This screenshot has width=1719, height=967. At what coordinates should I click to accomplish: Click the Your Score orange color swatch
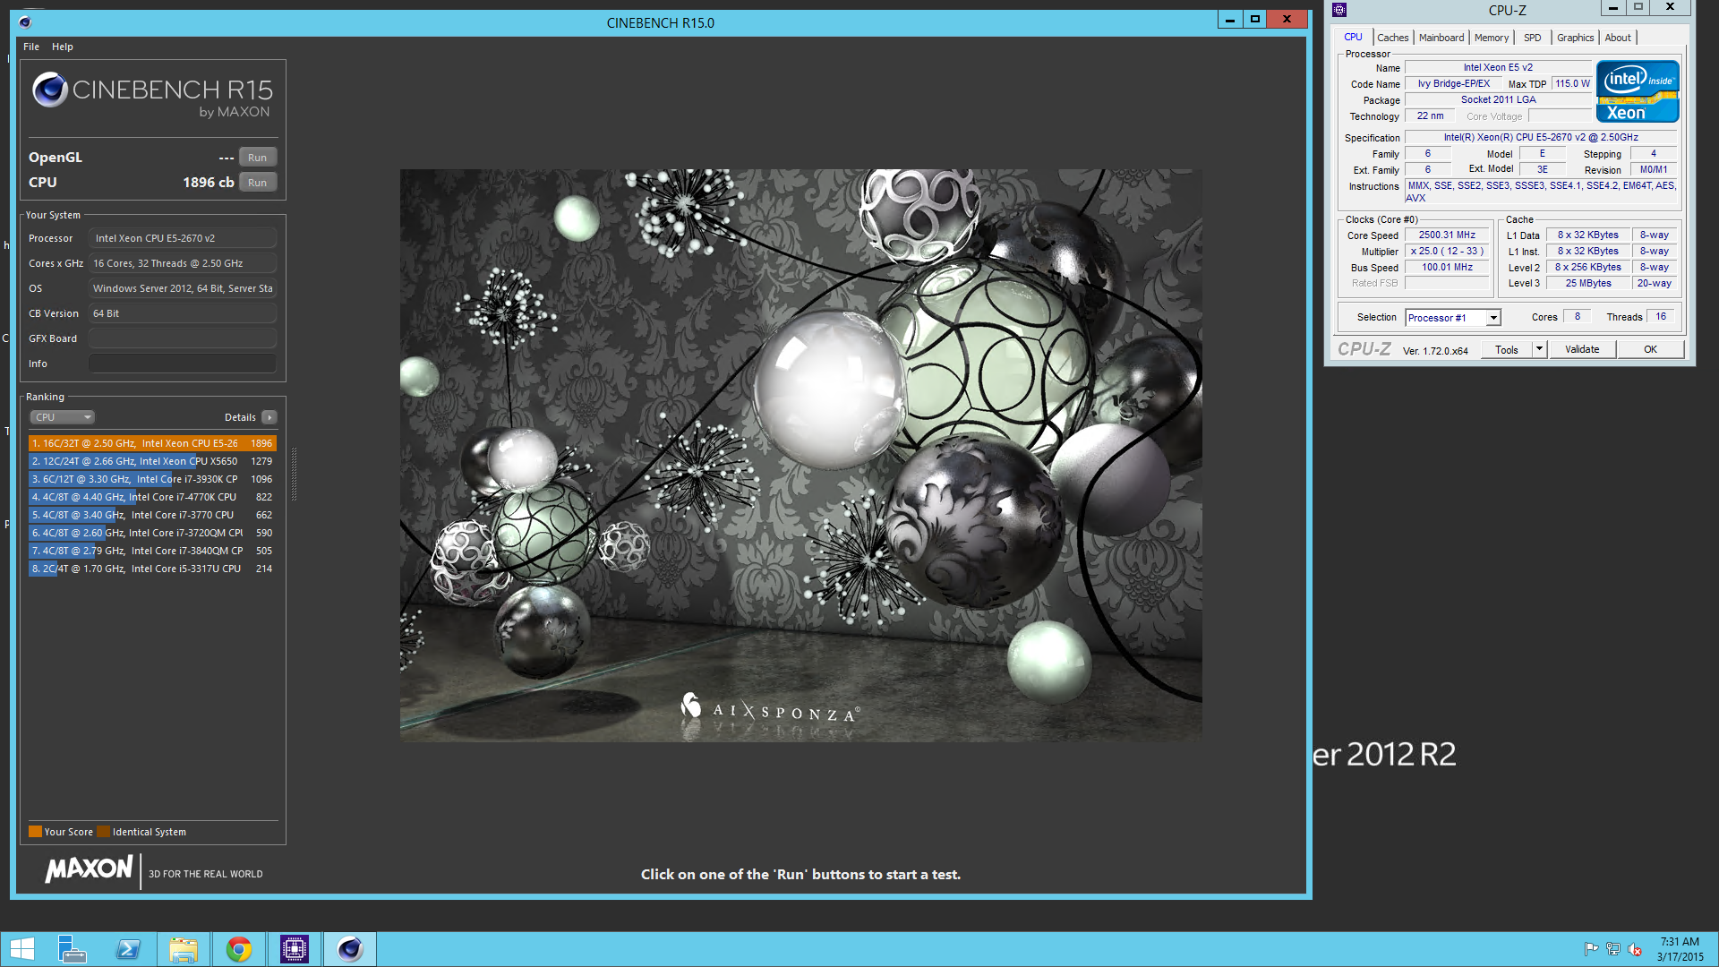coord(35,832)
